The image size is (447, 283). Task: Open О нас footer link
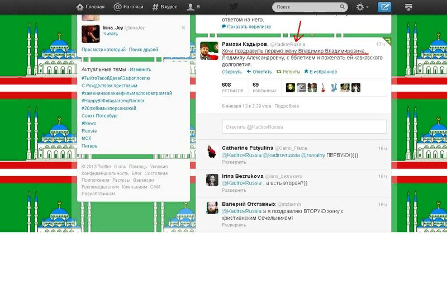click(x=120, y=167)
